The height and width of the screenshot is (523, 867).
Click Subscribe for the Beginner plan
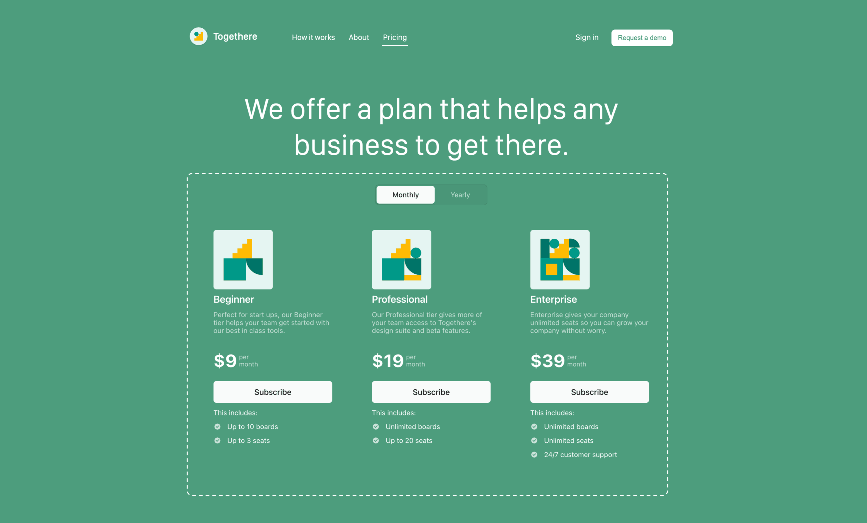coord(273,392)
